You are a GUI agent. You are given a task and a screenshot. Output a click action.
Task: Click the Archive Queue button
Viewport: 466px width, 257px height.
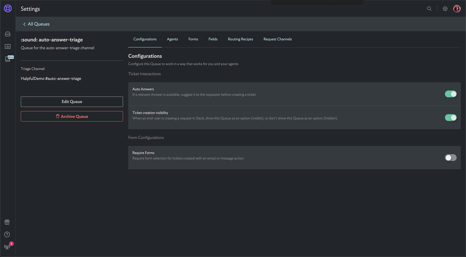pyautogui.click(x=72, y=116)
